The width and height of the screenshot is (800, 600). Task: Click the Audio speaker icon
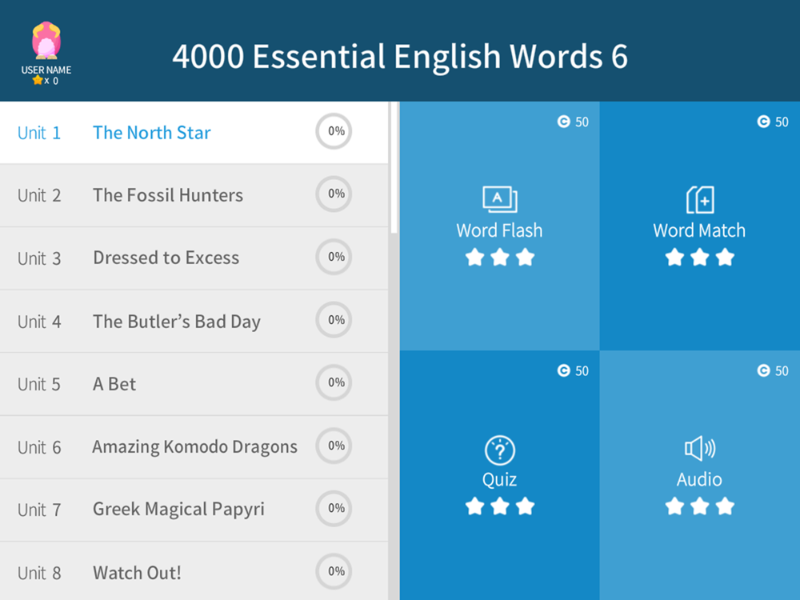(700, 449)
